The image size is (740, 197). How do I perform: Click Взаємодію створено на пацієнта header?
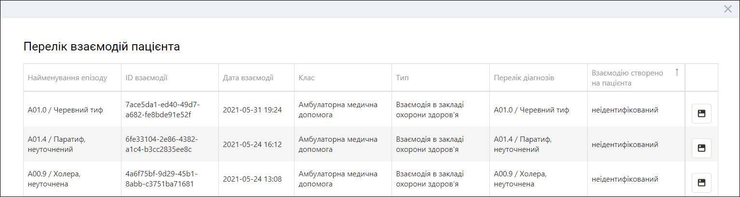pos(627,78)
